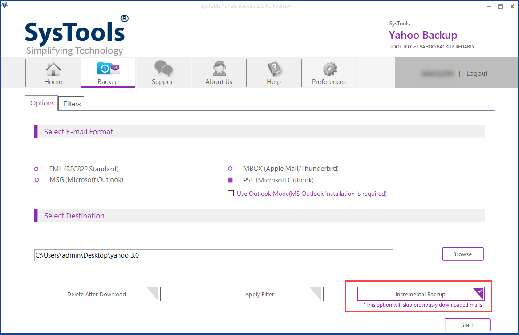
Task: Click the skip previously downloaded mails note
Action: (422, 305)
